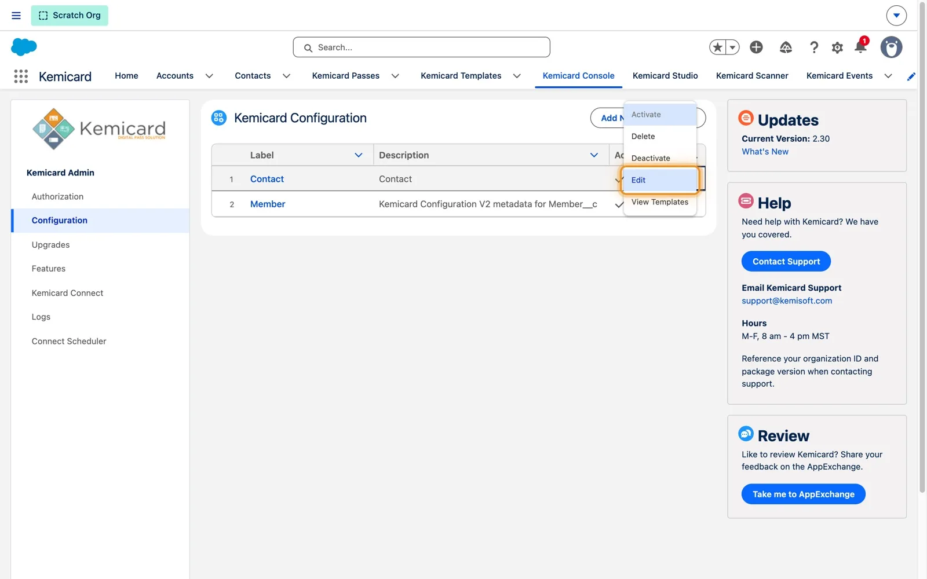This screenshot has height=579, width=927.
Task: Expand the Kemicard Events tab chevron
Action: [x=888, y=76]
